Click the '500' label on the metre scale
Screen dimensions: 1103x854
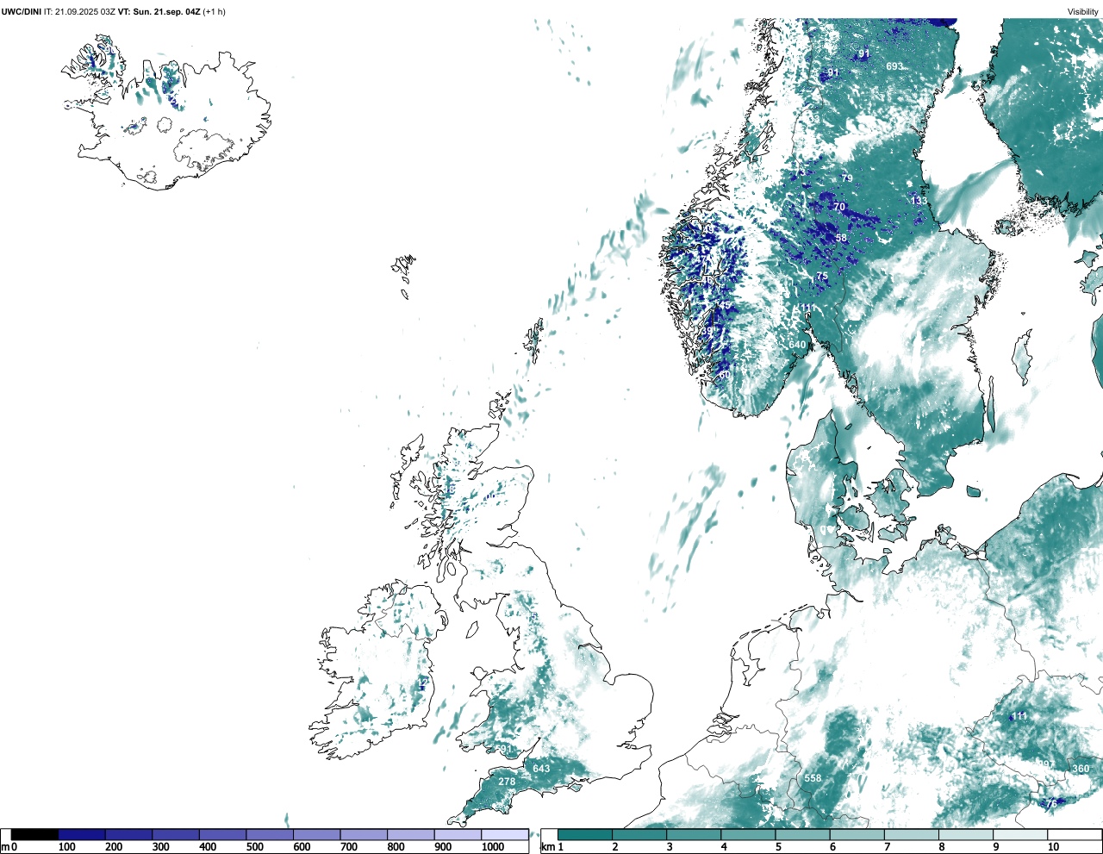[x=254, y=847]
